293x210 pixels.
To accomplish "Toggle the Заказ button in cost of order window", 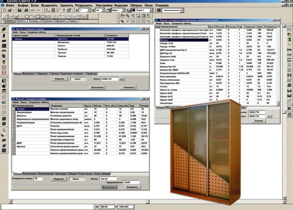I will [x=78, y=79].
